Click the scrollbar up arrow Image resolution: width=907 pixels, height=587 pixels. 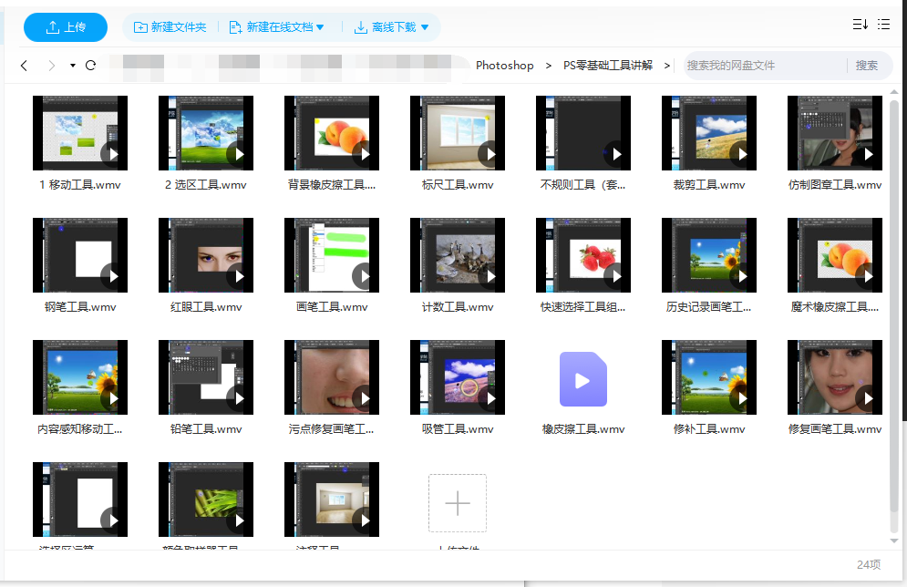894,92
